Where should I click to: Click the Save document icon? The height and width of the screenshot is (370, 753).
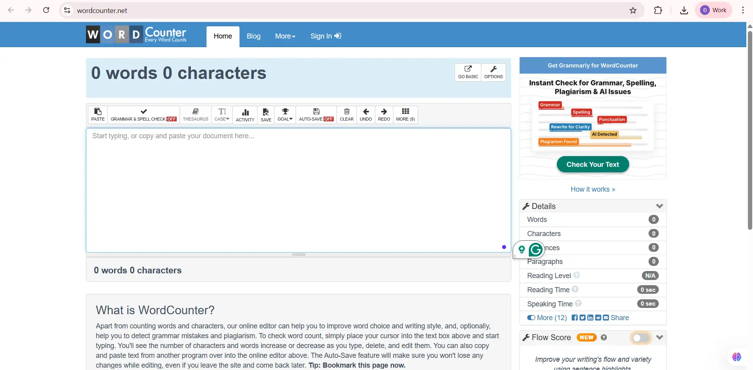(x=266, y=115)
